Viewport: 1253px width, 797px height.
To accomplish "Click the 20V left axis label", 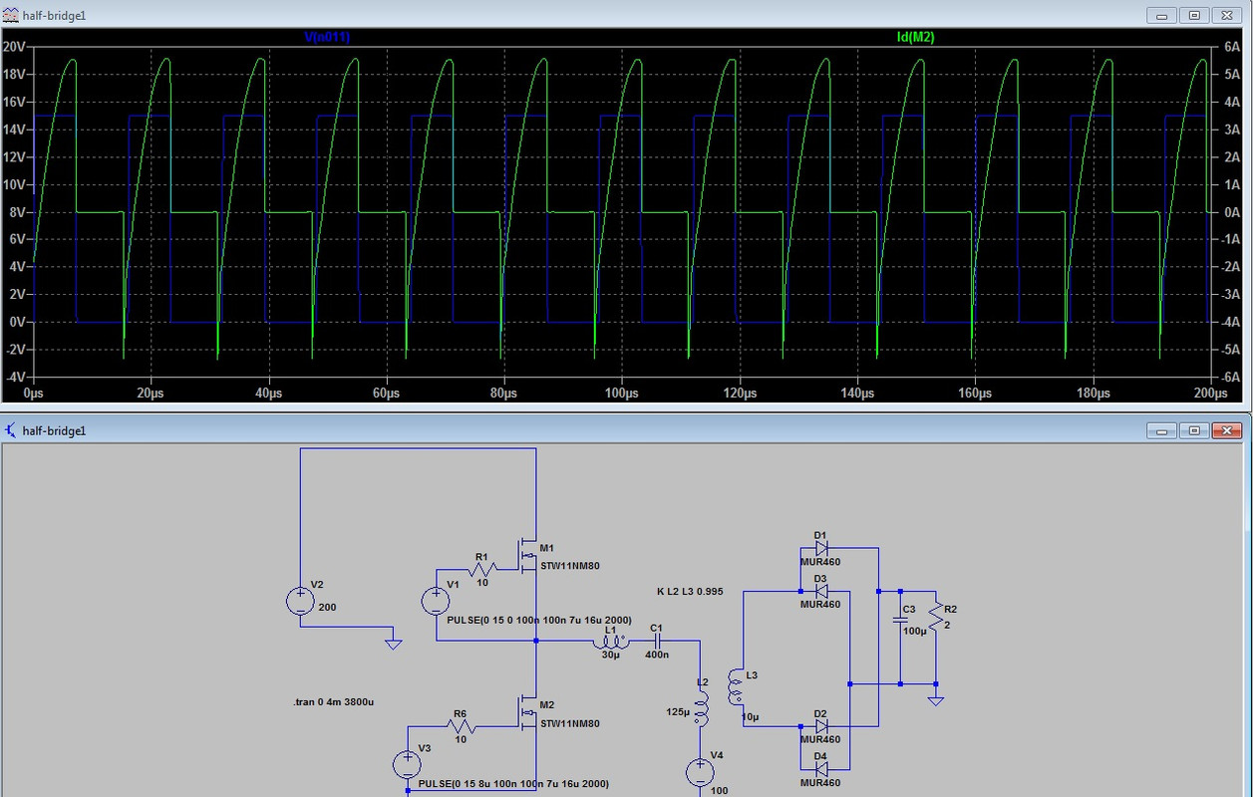I will point(13,47).
